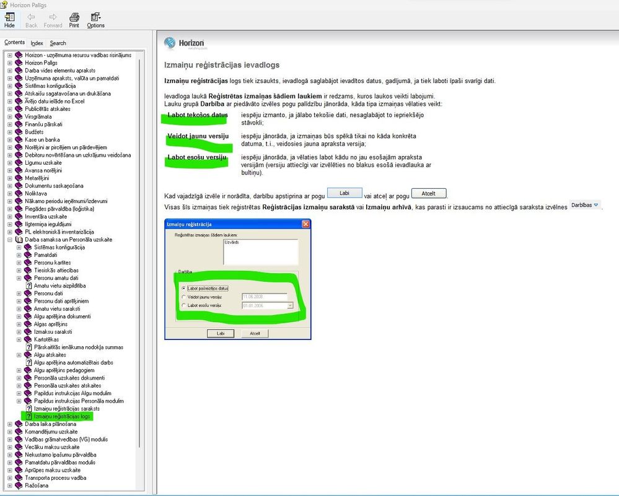Screen dimensions: 619x496
Task: Select Transporta procesu vadība tree item
Action: [x=55, y=478]
